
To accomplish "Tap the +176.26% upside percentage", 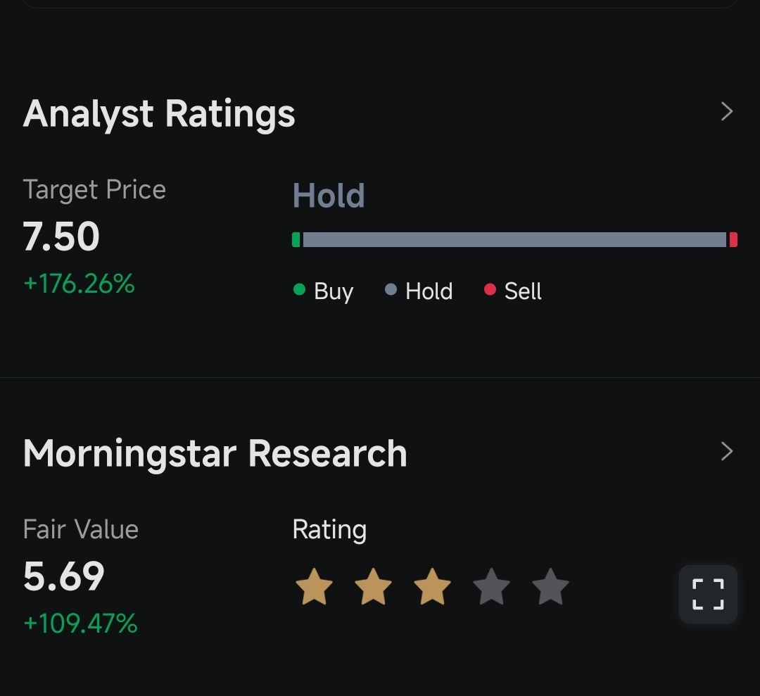I will point(79,284).
